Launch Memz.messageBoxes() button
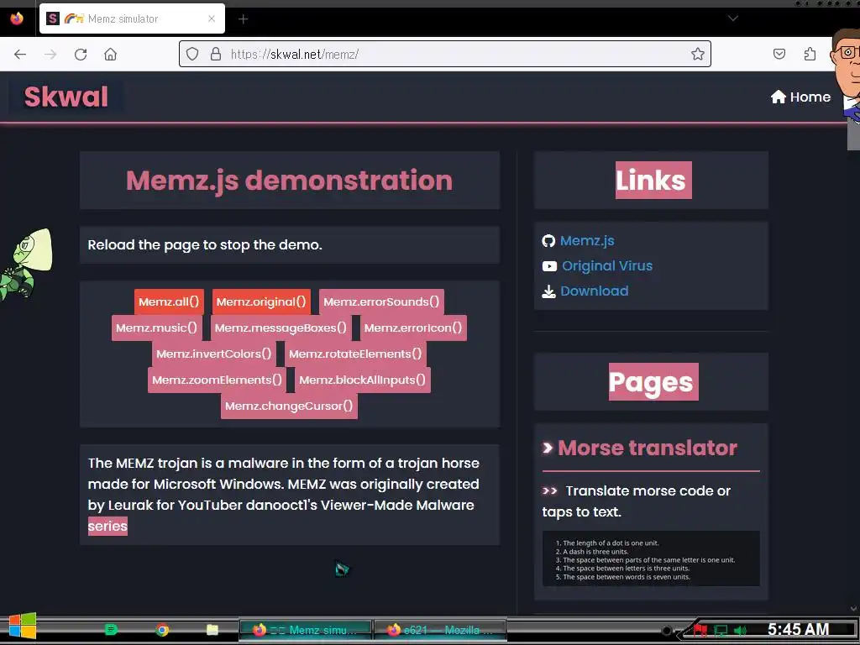The image size is (860, 645). click(x=281, y=328)
